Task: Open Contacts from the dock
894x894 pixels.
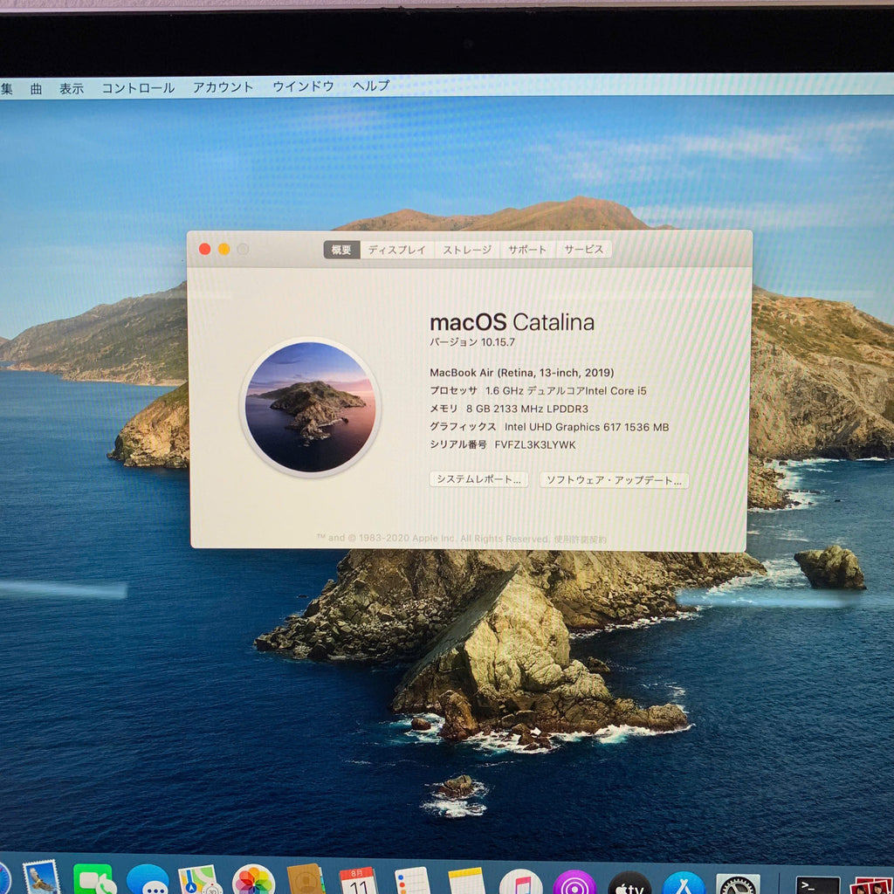Action: coord(306,879)
